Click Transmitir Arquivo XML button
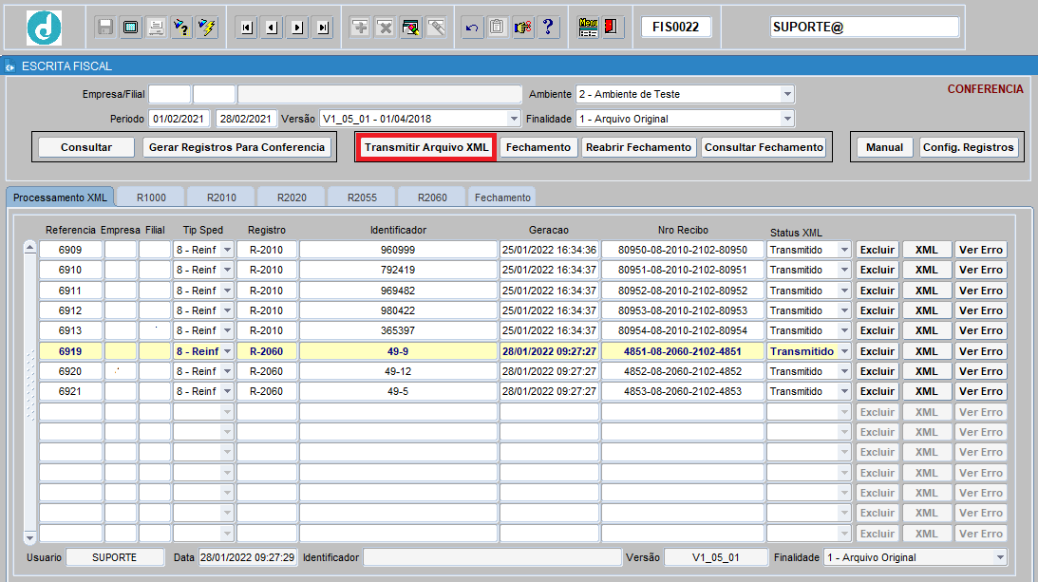The width and height of the screenshot is (1038, 582). tap(426, 147)
